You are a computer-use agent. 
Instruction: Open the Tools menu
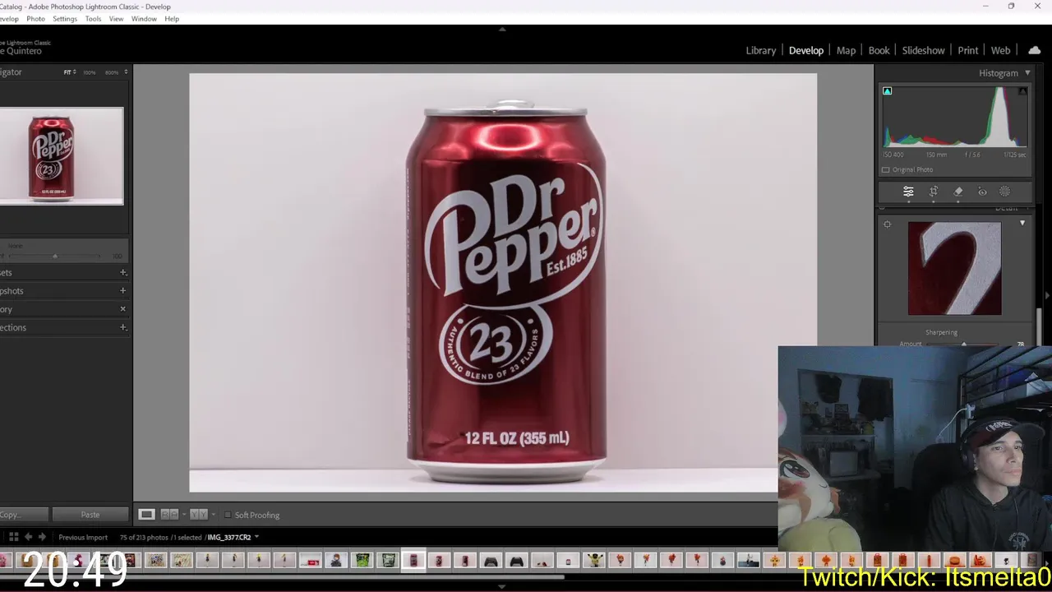[x=93, y=18]
